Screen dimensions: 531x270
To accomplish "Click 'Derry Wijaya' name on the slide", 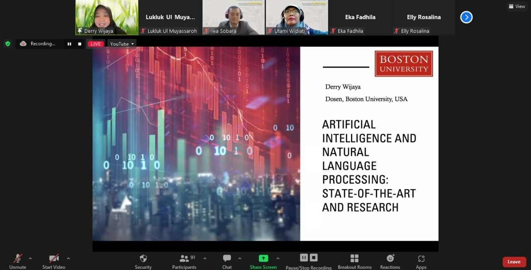I will [x=343, y=87].
